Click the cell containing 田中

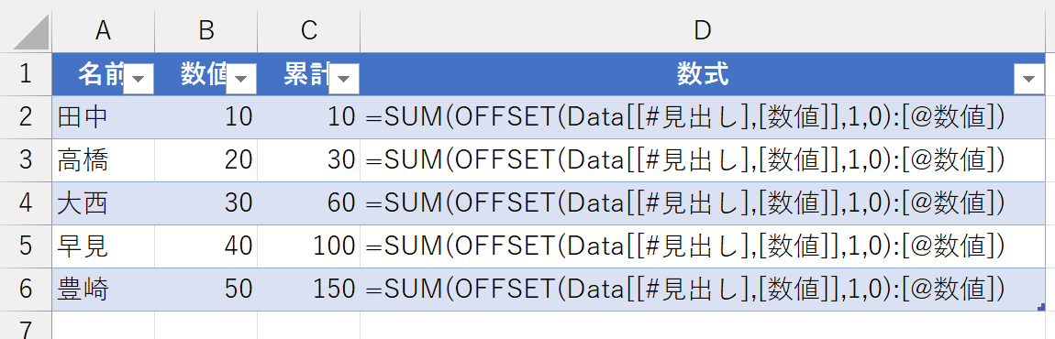(103, 117)
